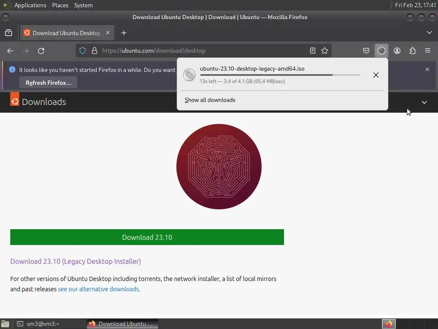Select Download Ubuntu Firefox window in taskbar

coord(122,324)
